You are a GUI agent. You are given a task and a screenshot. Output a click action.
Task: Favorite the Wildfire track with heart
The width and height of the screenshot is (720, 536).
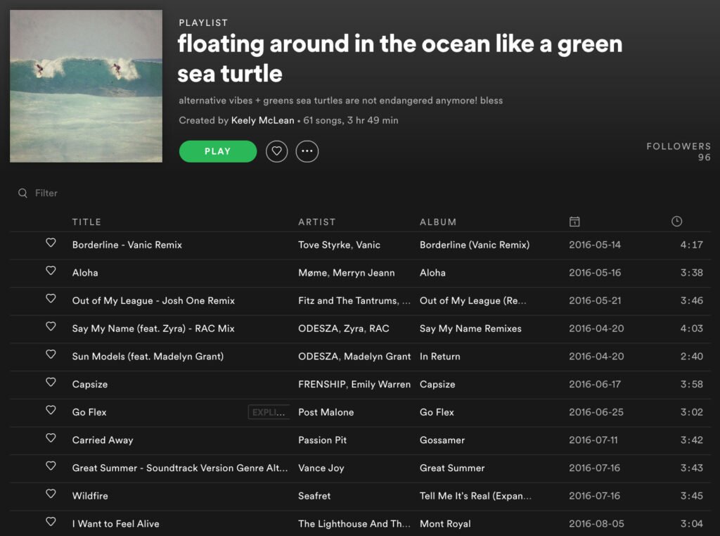(51, 494)
